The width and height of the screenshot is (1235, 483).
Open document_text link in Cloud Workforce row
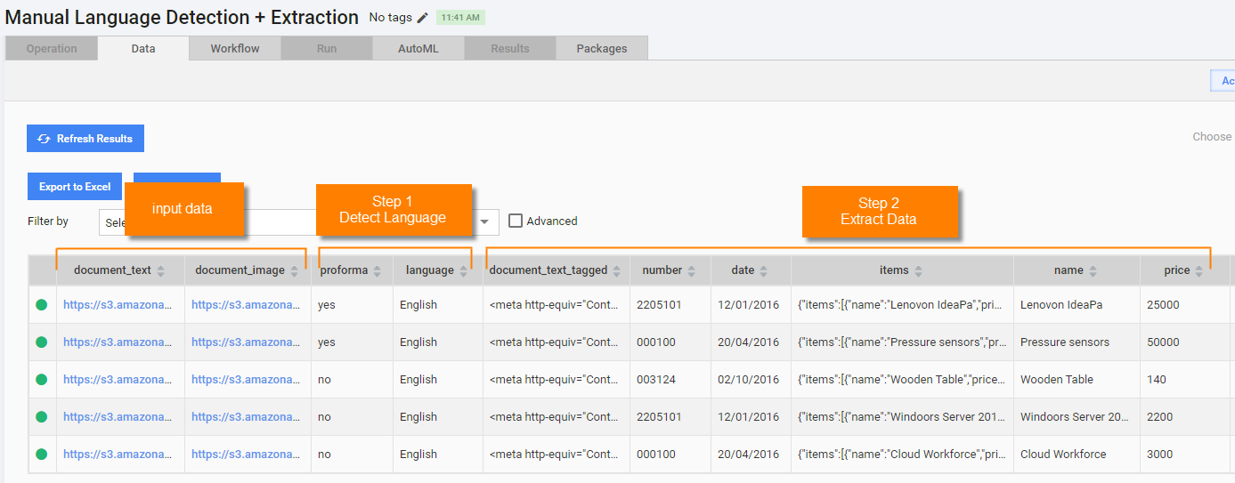[117, 454]
